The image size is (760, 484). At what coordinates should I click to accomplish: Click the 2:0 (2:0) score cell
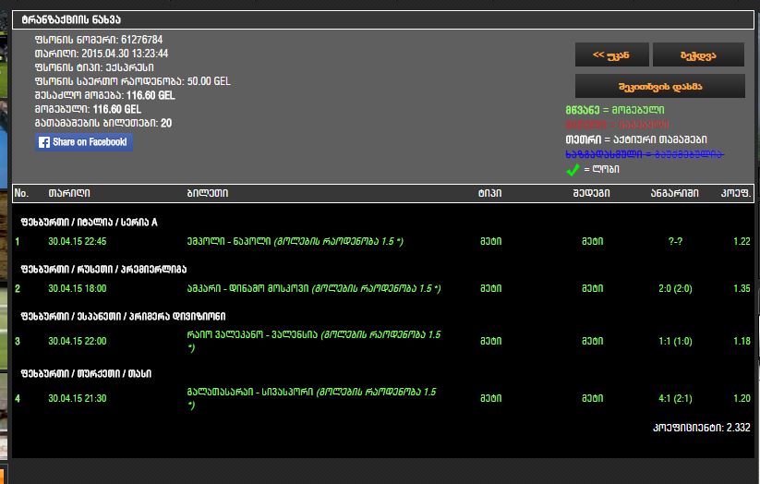point(675,288)
